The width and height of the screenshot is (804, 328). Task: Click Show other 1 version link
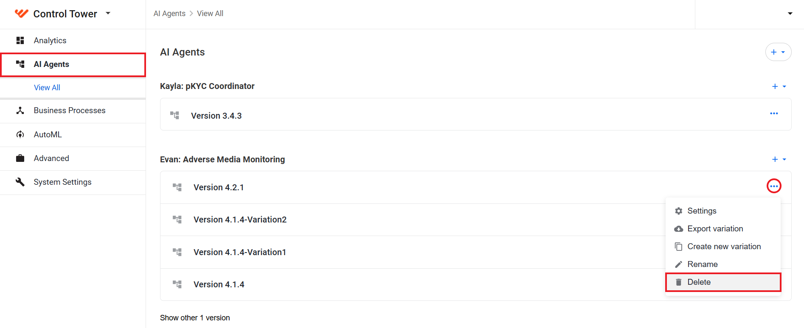click(x=195, y=318)
